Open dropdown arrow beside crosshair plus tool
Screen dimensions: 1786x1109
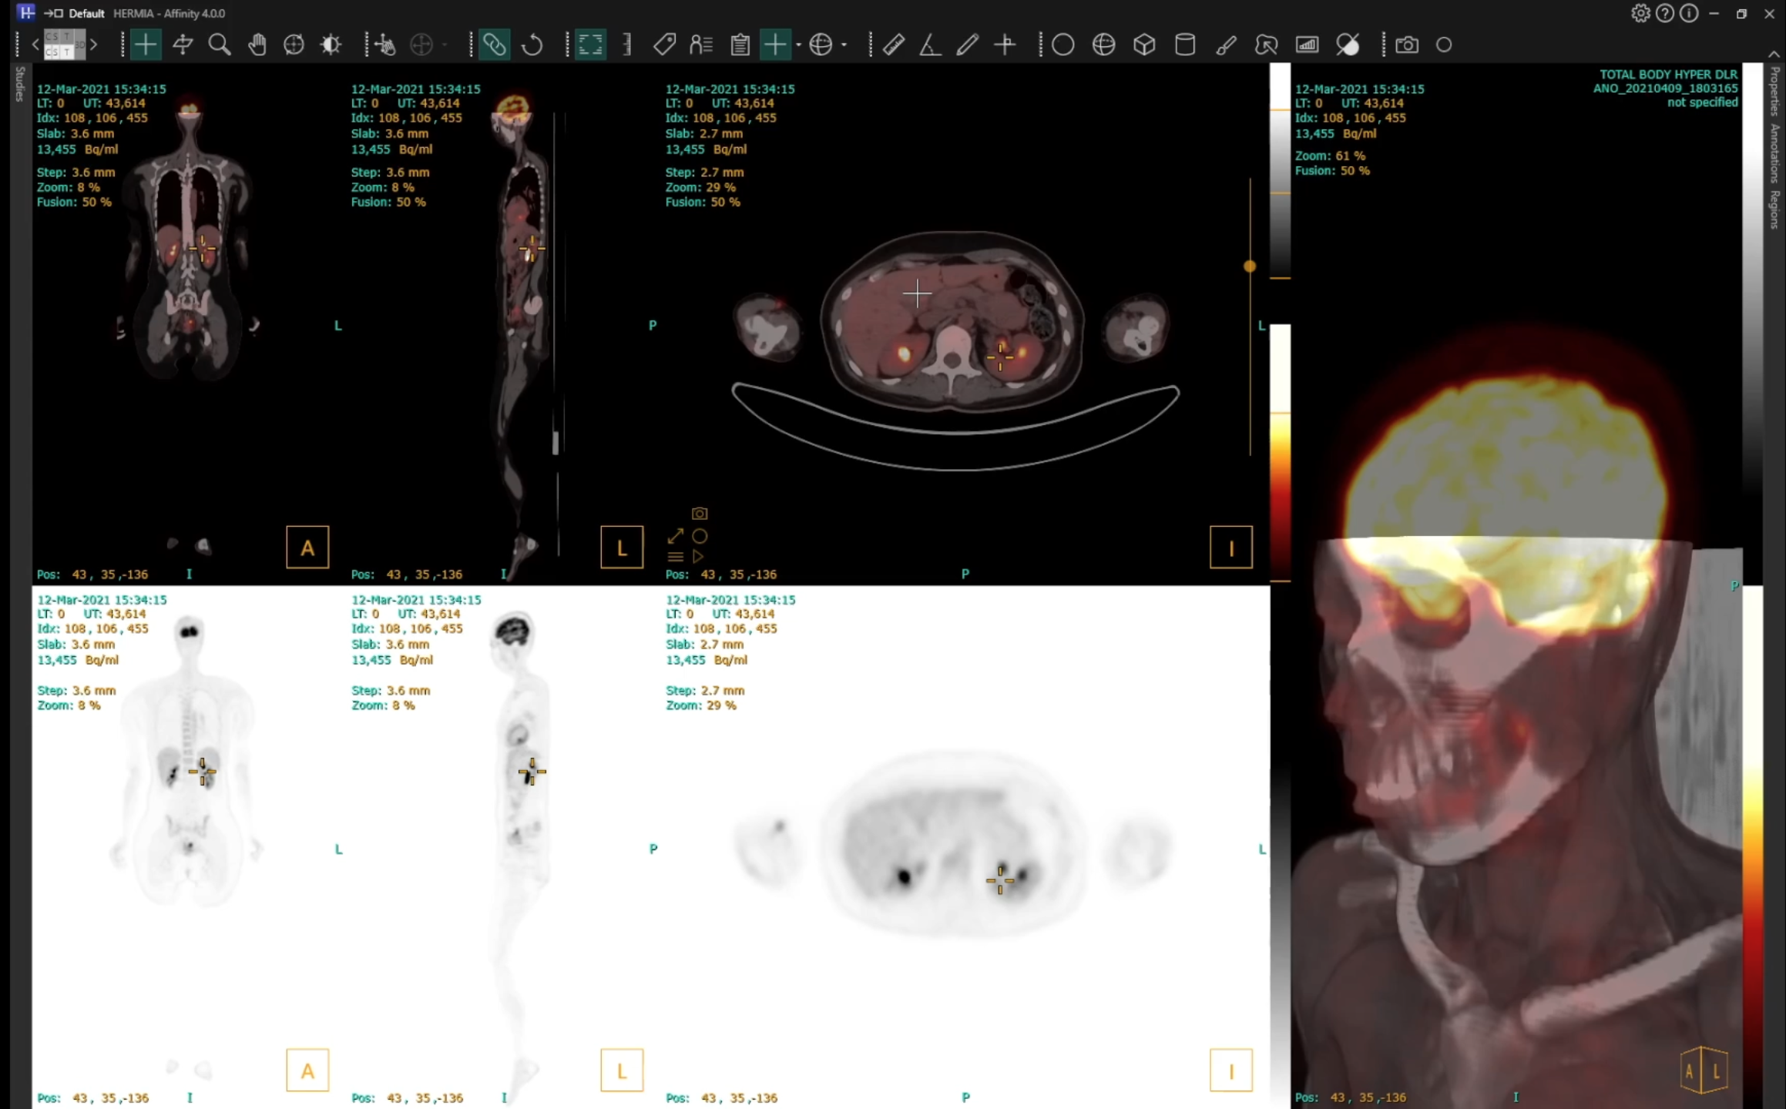798,45
